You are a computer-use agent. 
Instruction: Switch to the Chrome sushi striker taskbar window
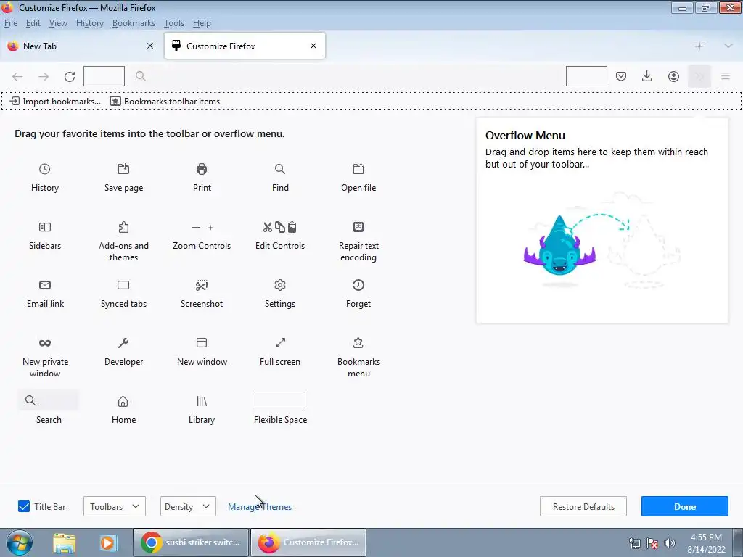coord(191,542)
